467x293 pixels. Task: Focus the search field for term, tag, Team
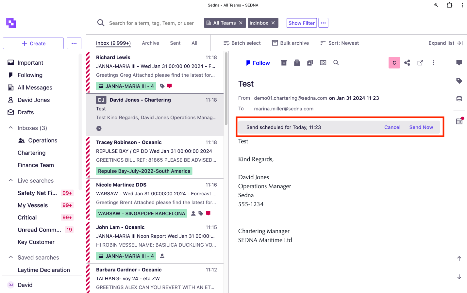[x=151, y=23]
